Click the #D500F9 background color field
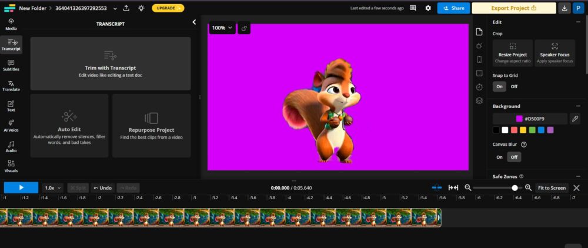 [x=530, y=119]
